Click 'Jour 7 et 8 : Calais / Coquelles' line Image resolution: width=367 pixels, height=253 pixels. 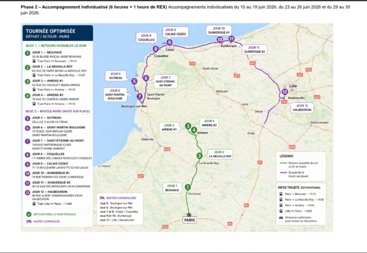[x=119, y=211]
